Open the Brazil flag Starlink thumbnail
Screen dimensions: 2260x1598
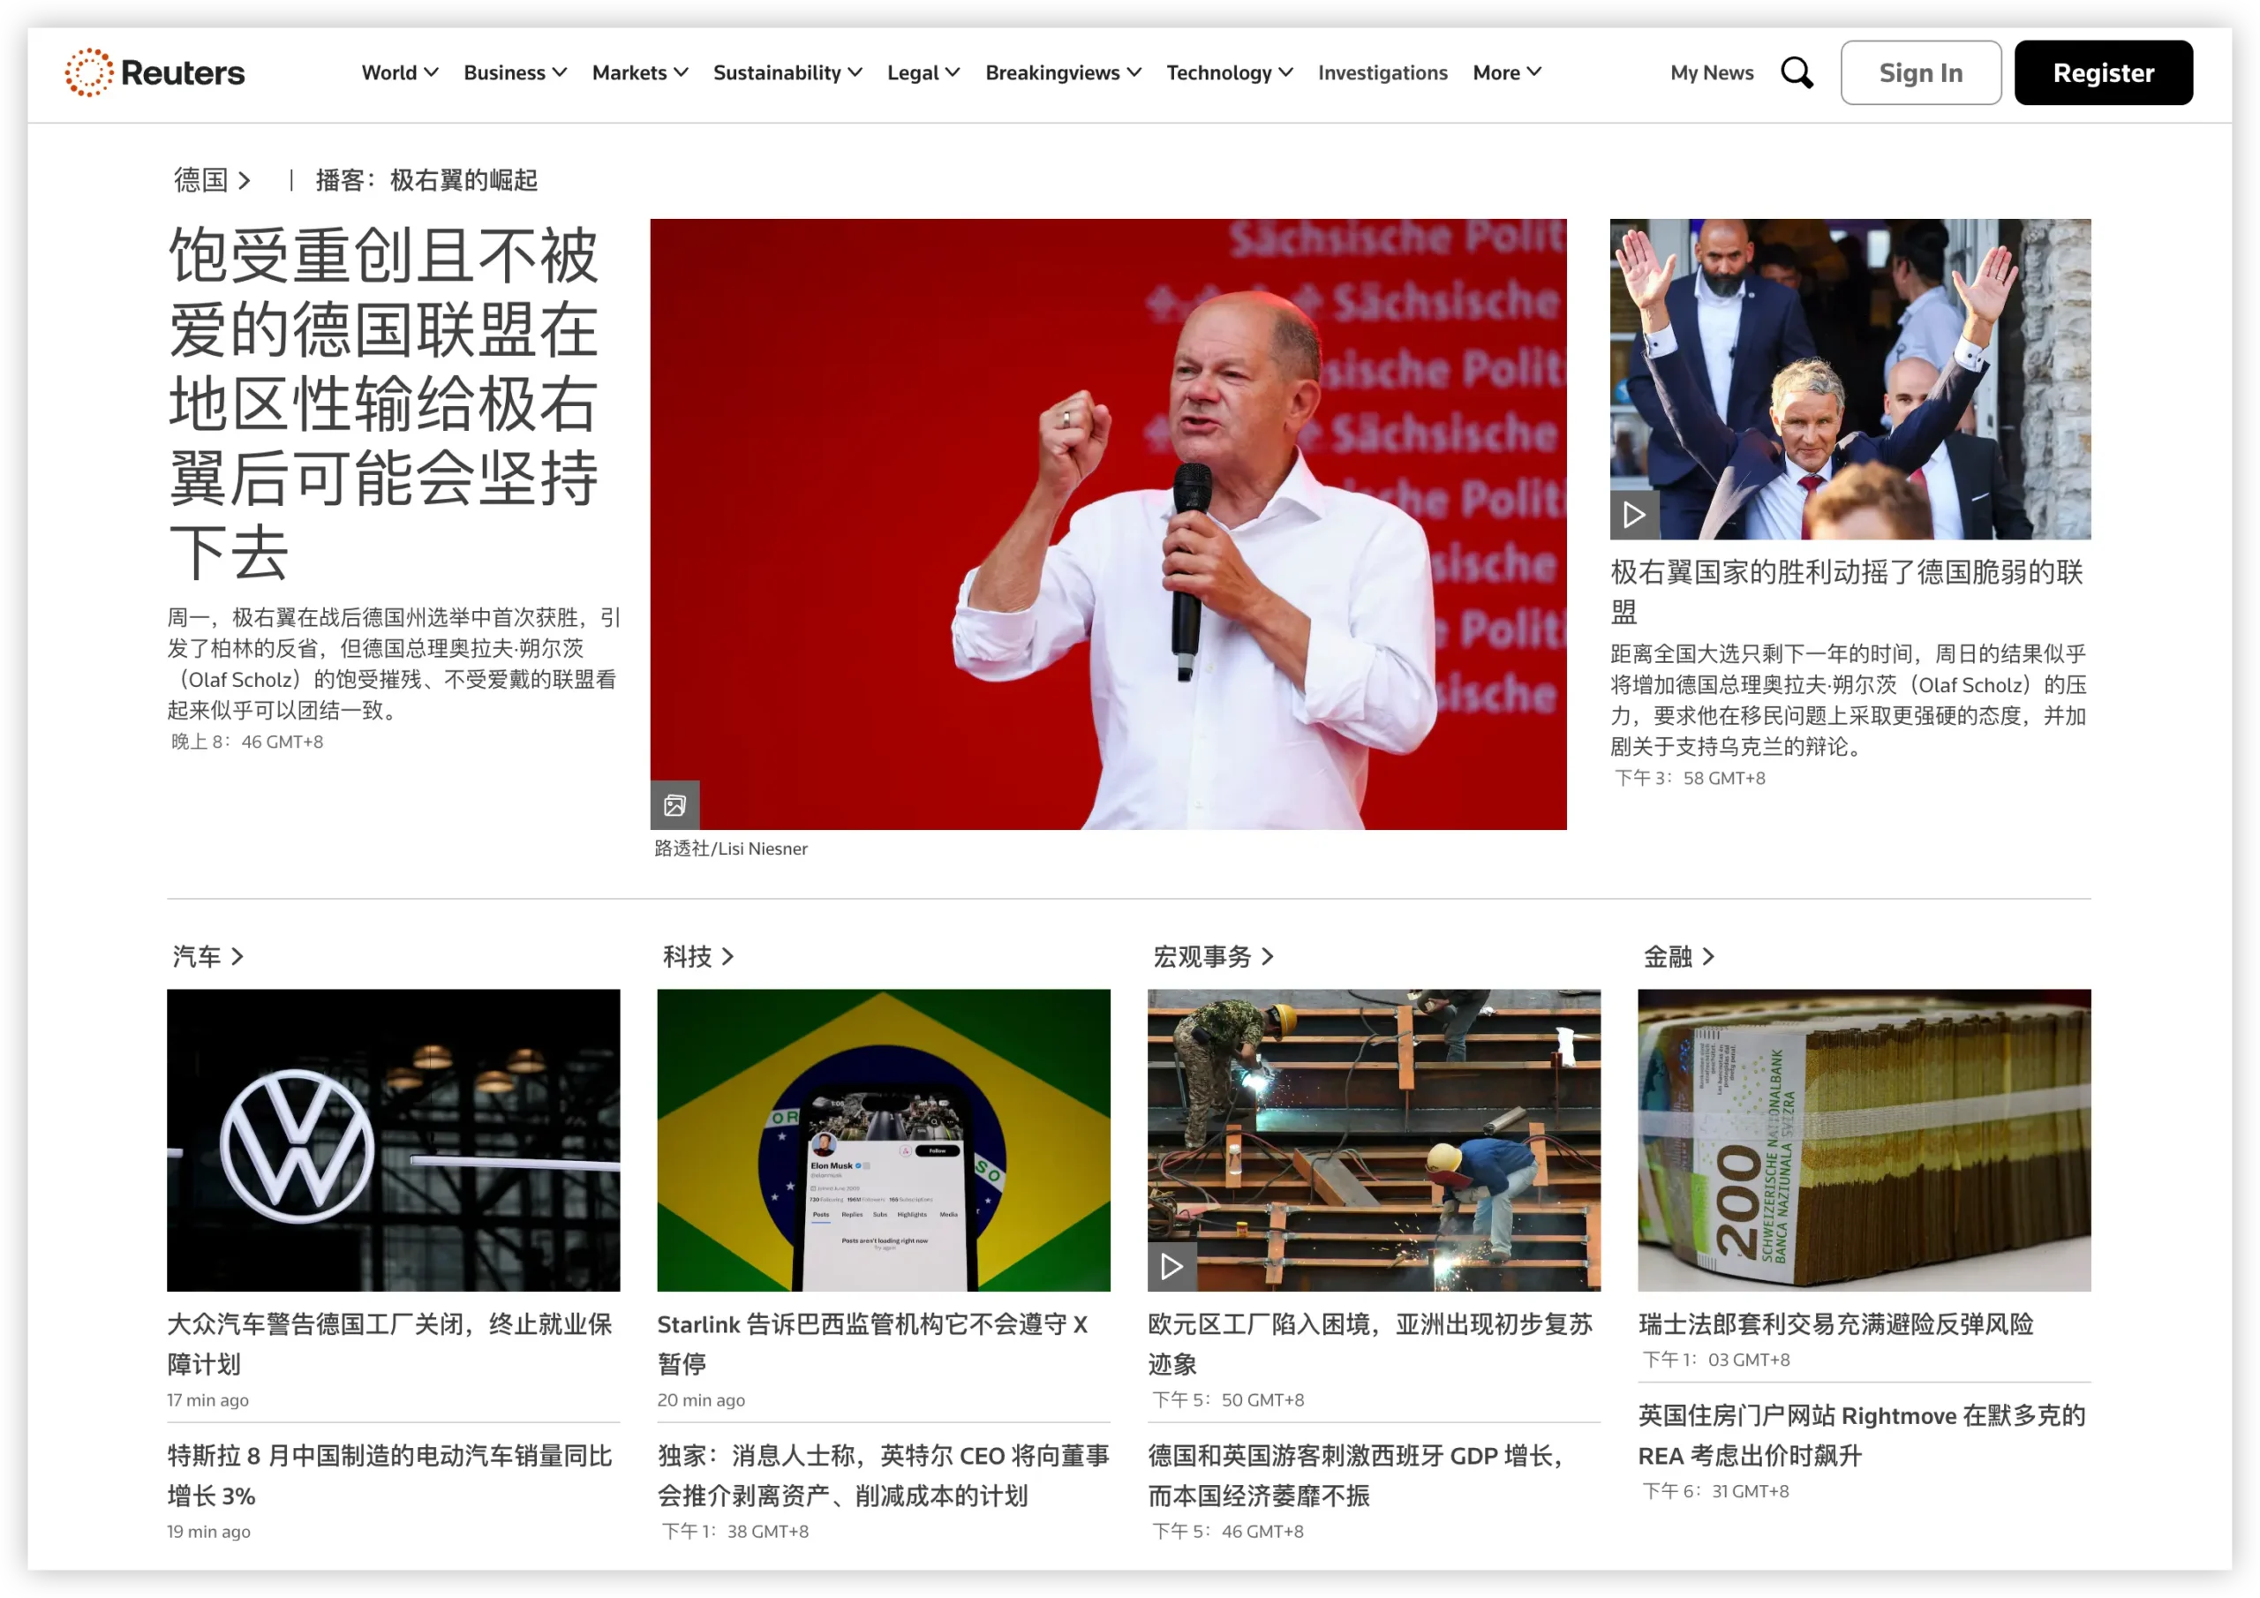pos(883,1140)
